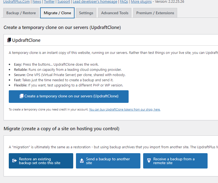Click the UpdraftClone header copy icon

click(x=9, y=40)
